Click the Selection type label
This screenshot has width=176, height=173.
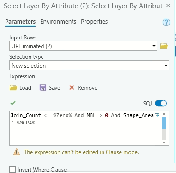(x=26, y=57)
